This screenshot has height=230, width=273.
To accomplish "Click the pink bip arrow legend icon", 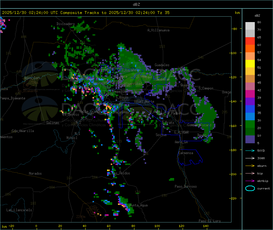I will coord(250,173).
